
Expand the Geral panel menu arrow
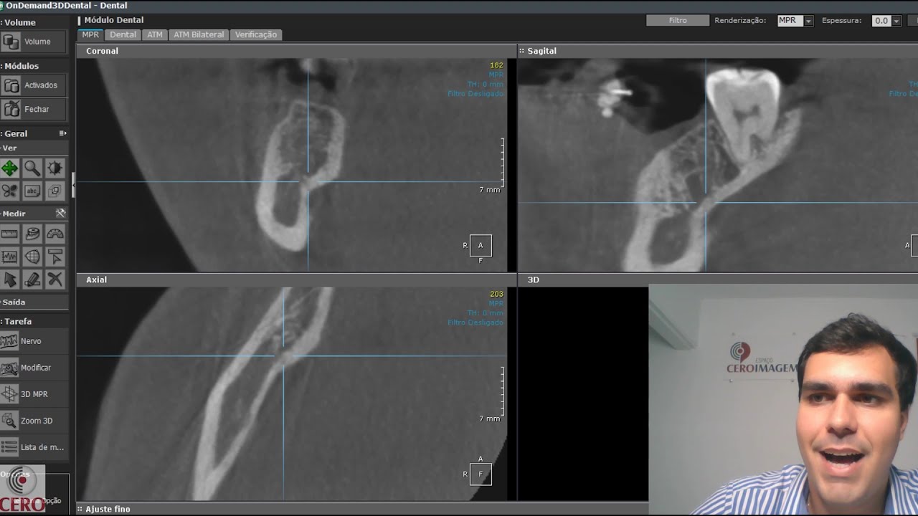point(62,133)
